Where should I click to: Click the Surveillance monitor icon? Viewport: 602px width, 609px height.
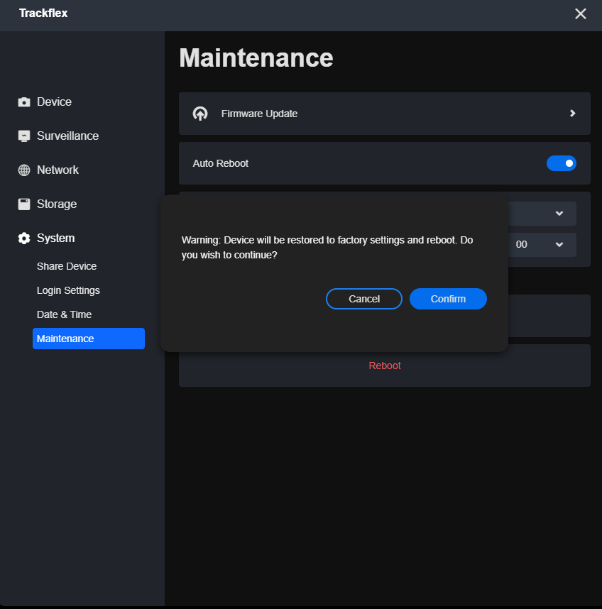tap(24, 136)
